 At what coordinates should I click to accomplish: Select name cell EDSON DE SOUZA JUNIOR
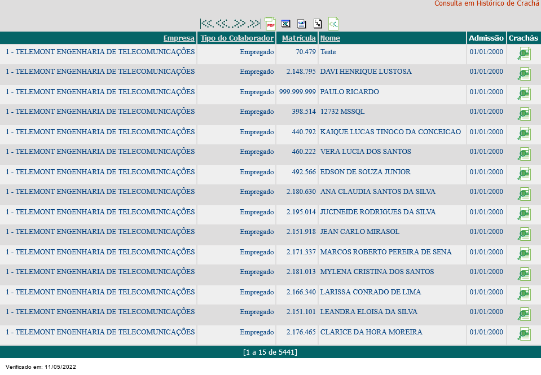pyautogui.click(x=366, y=172)
